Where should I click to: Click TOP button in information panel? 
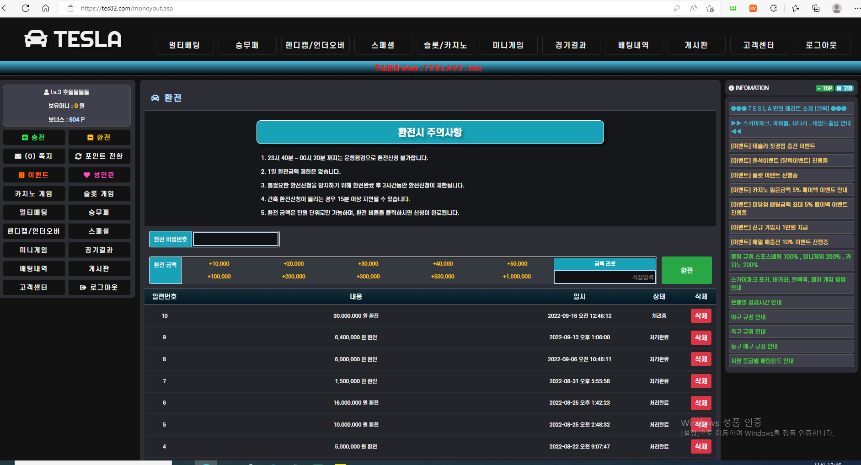pos(824,88)
